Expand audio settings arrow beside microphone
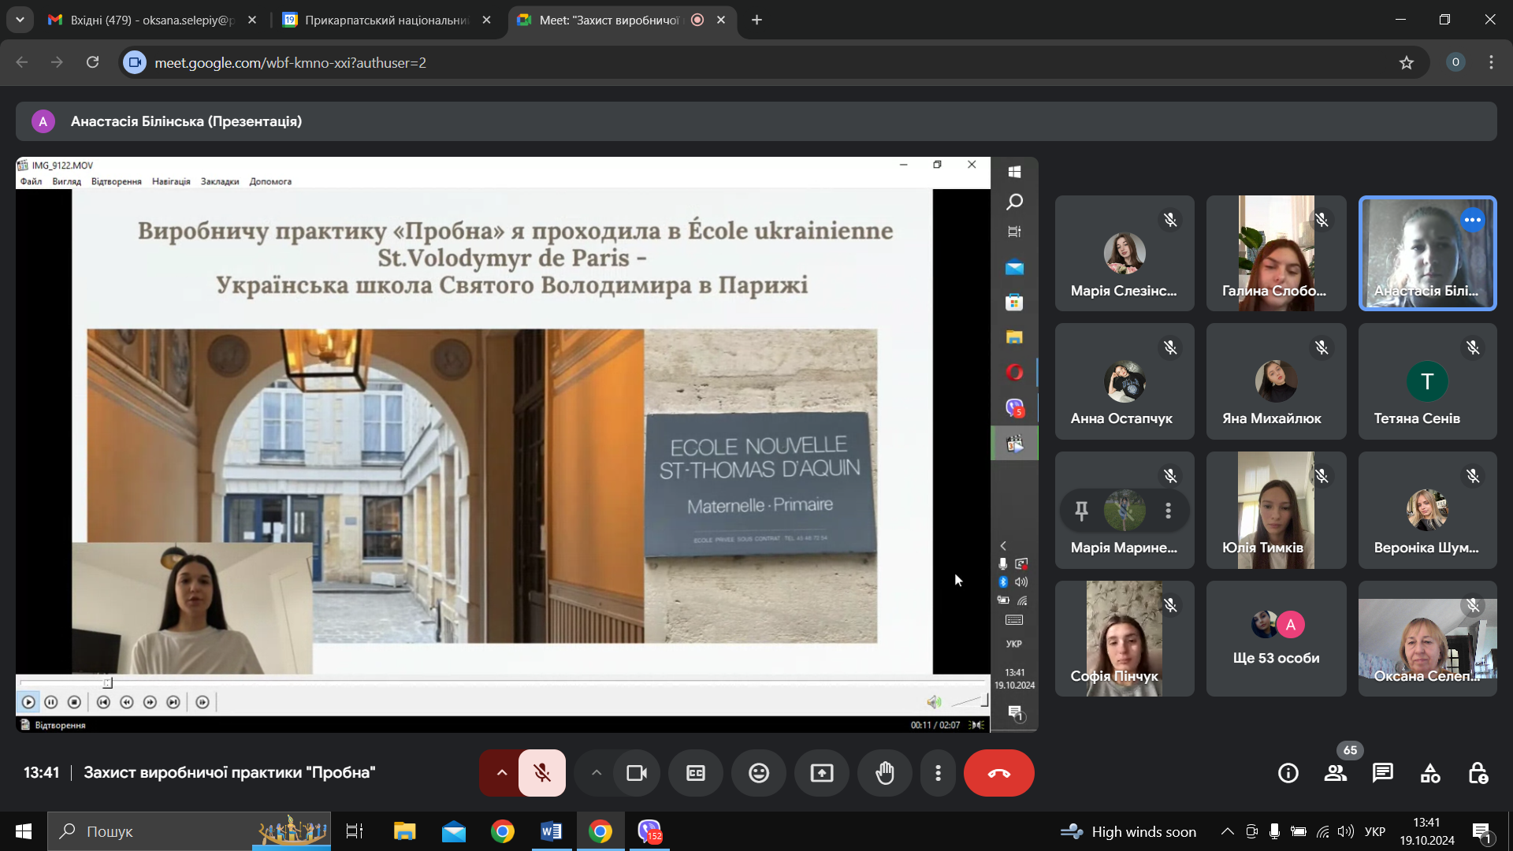The height and width of the screenshot is (851, 1513). [501, 773]
